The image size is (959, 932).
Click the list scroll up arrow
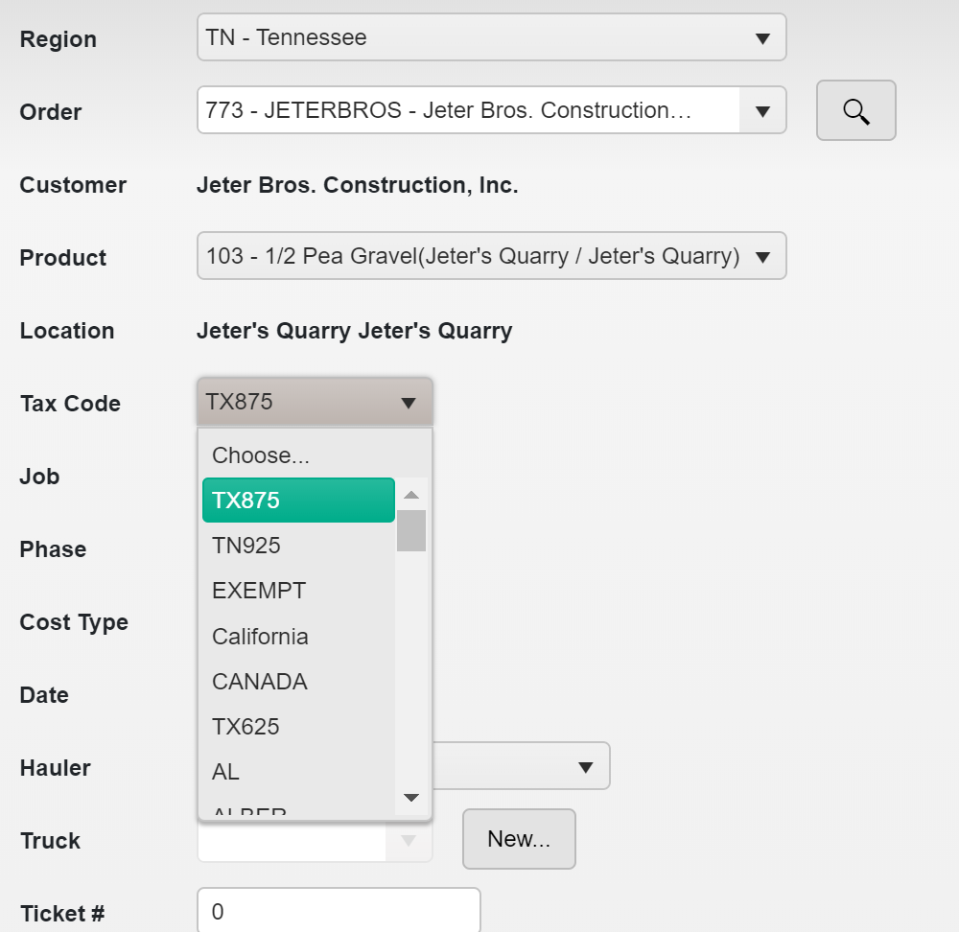[411, 495]
